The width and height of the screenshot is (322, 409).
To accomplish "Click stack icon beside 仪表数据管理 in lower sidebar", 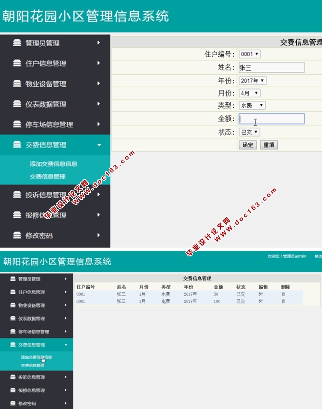I will point(13,318).
